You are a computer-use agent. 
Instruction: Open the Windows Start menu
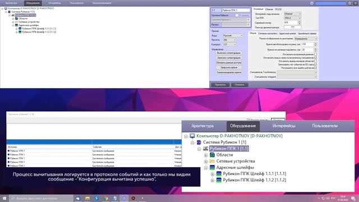coord(4,198)
